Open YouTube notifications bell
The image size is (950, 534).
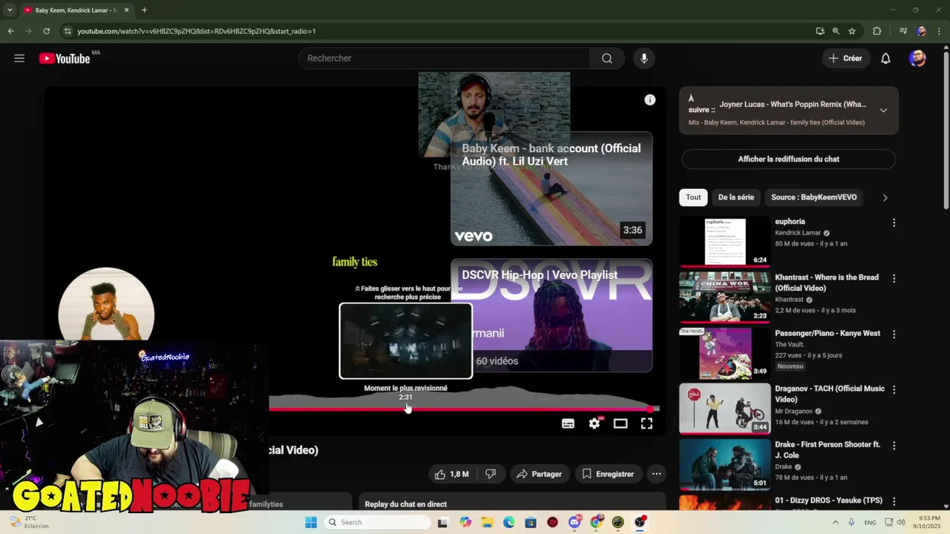[x=885, y=59]
